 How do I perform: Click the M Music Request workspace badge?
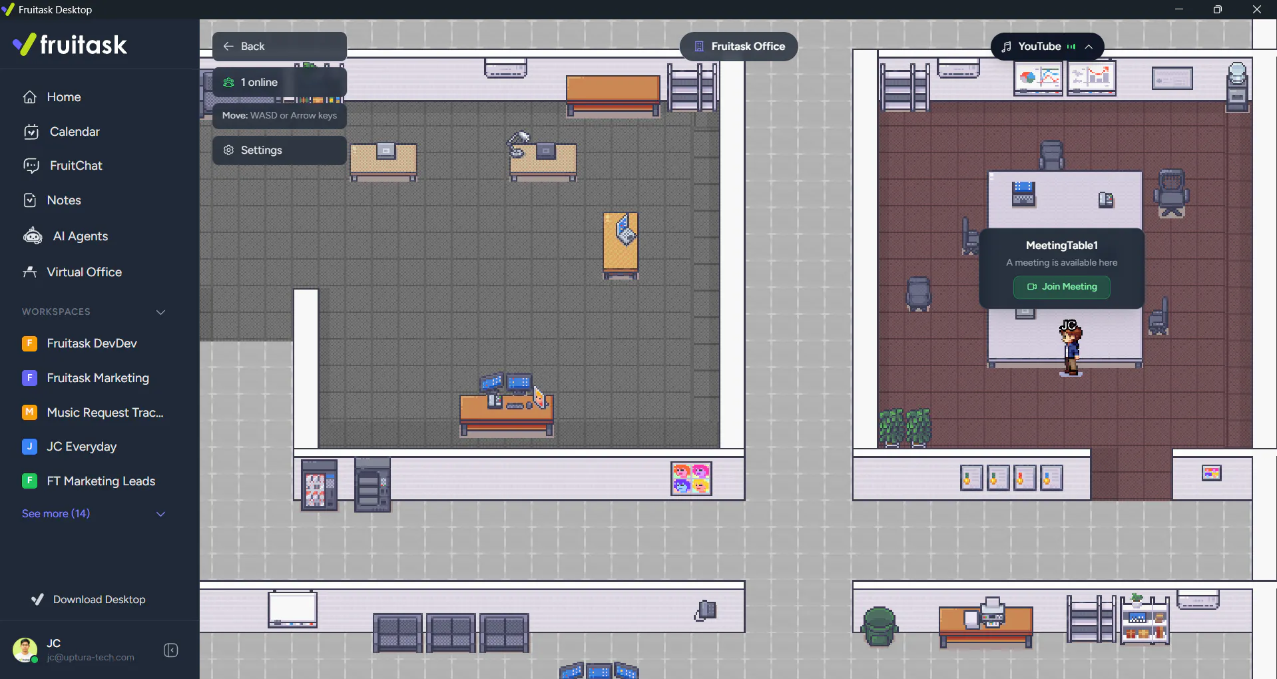coord(30,413)
